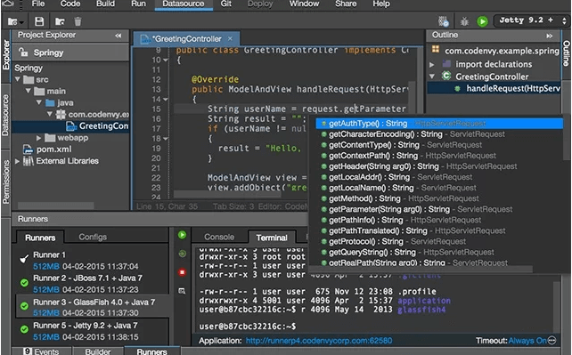This screenshot has width=572, height=355.
Task: Select Runner 3 - GlassFish 4.0 entry
Action: (92, 307)
